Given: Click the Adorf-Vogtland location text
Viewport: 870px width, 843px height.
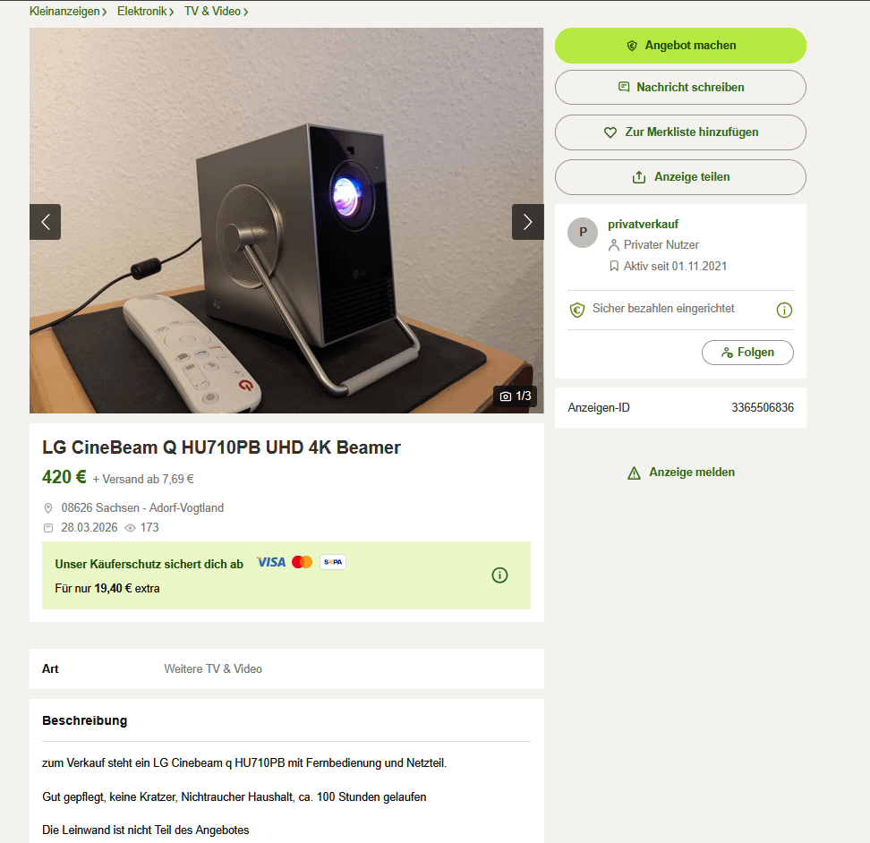Looking at the screenshot, I should tap(186, 508).
